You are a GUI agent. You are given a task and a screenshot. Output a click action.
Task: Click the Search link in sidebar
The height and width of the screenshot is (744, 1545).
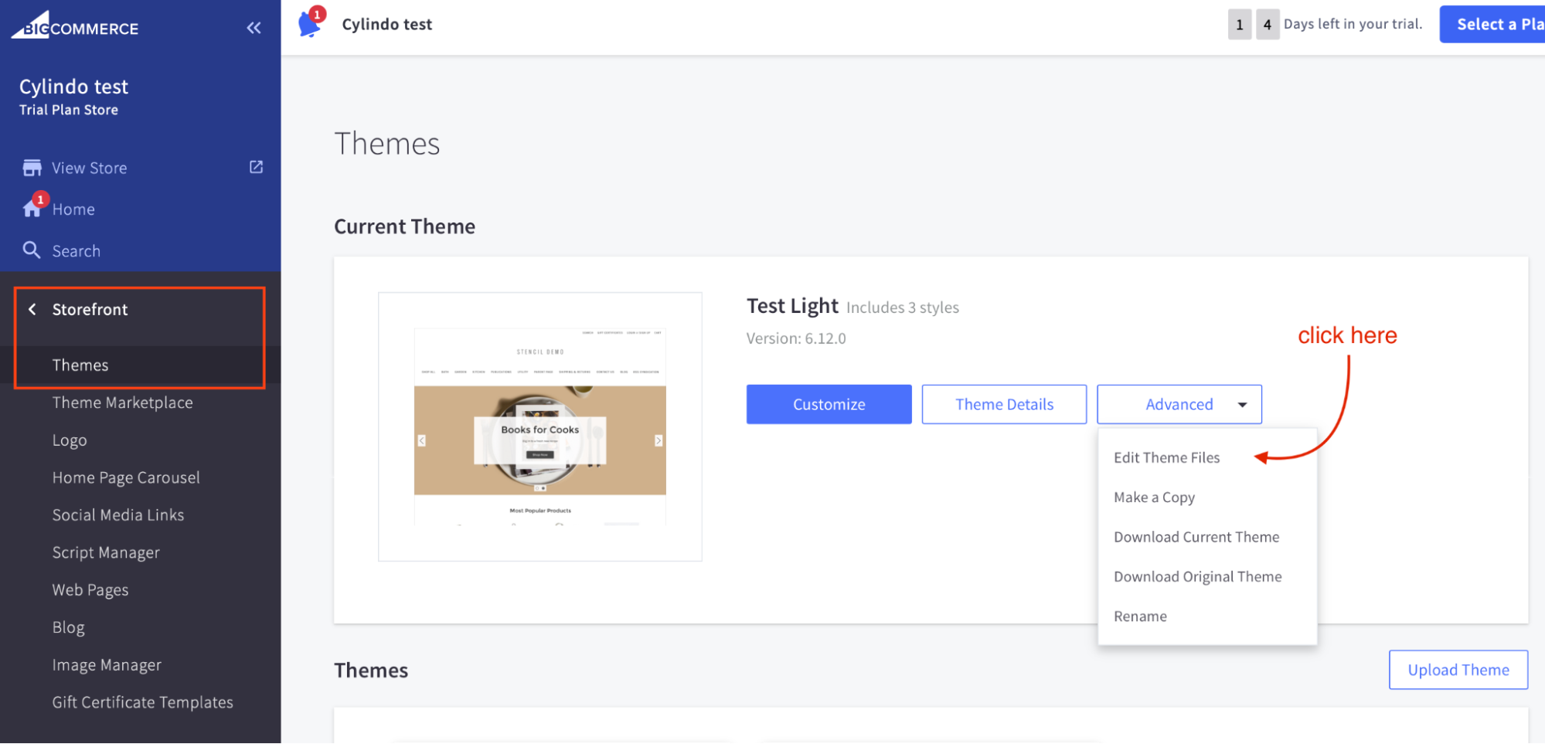77,251
